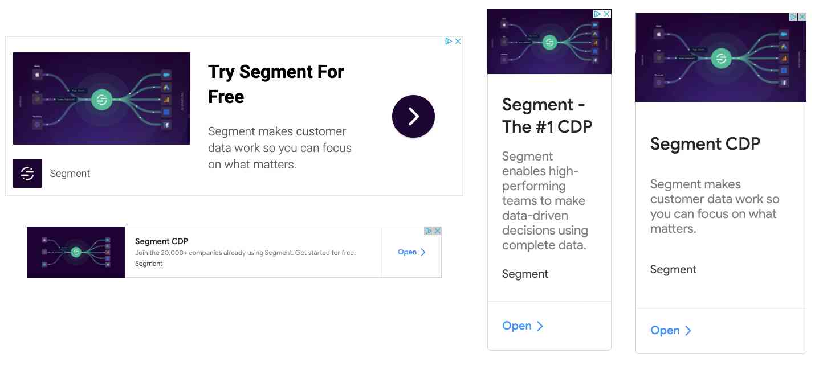Click the preview image on the thin banner ad
The image size is (819, 366).
pyautogui.click(x=75, y=252)
